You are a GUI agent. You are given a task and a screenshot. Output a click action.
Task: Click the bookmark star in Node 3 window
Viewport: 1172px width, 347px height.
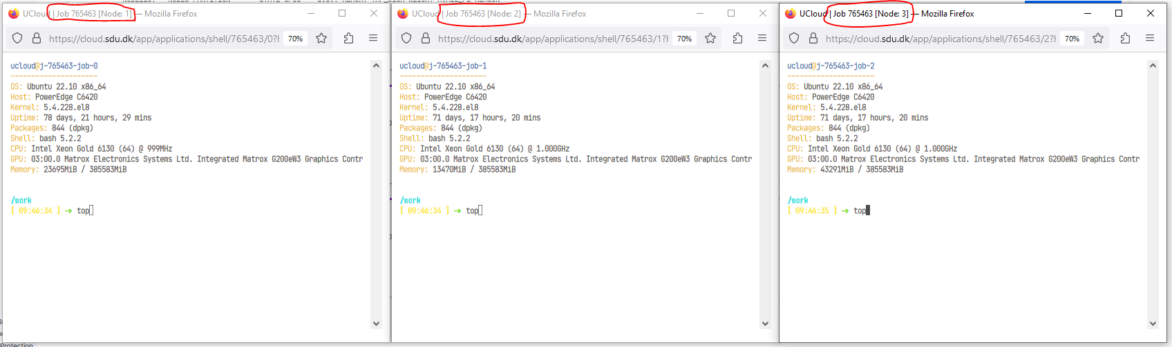click(1098, 39)
